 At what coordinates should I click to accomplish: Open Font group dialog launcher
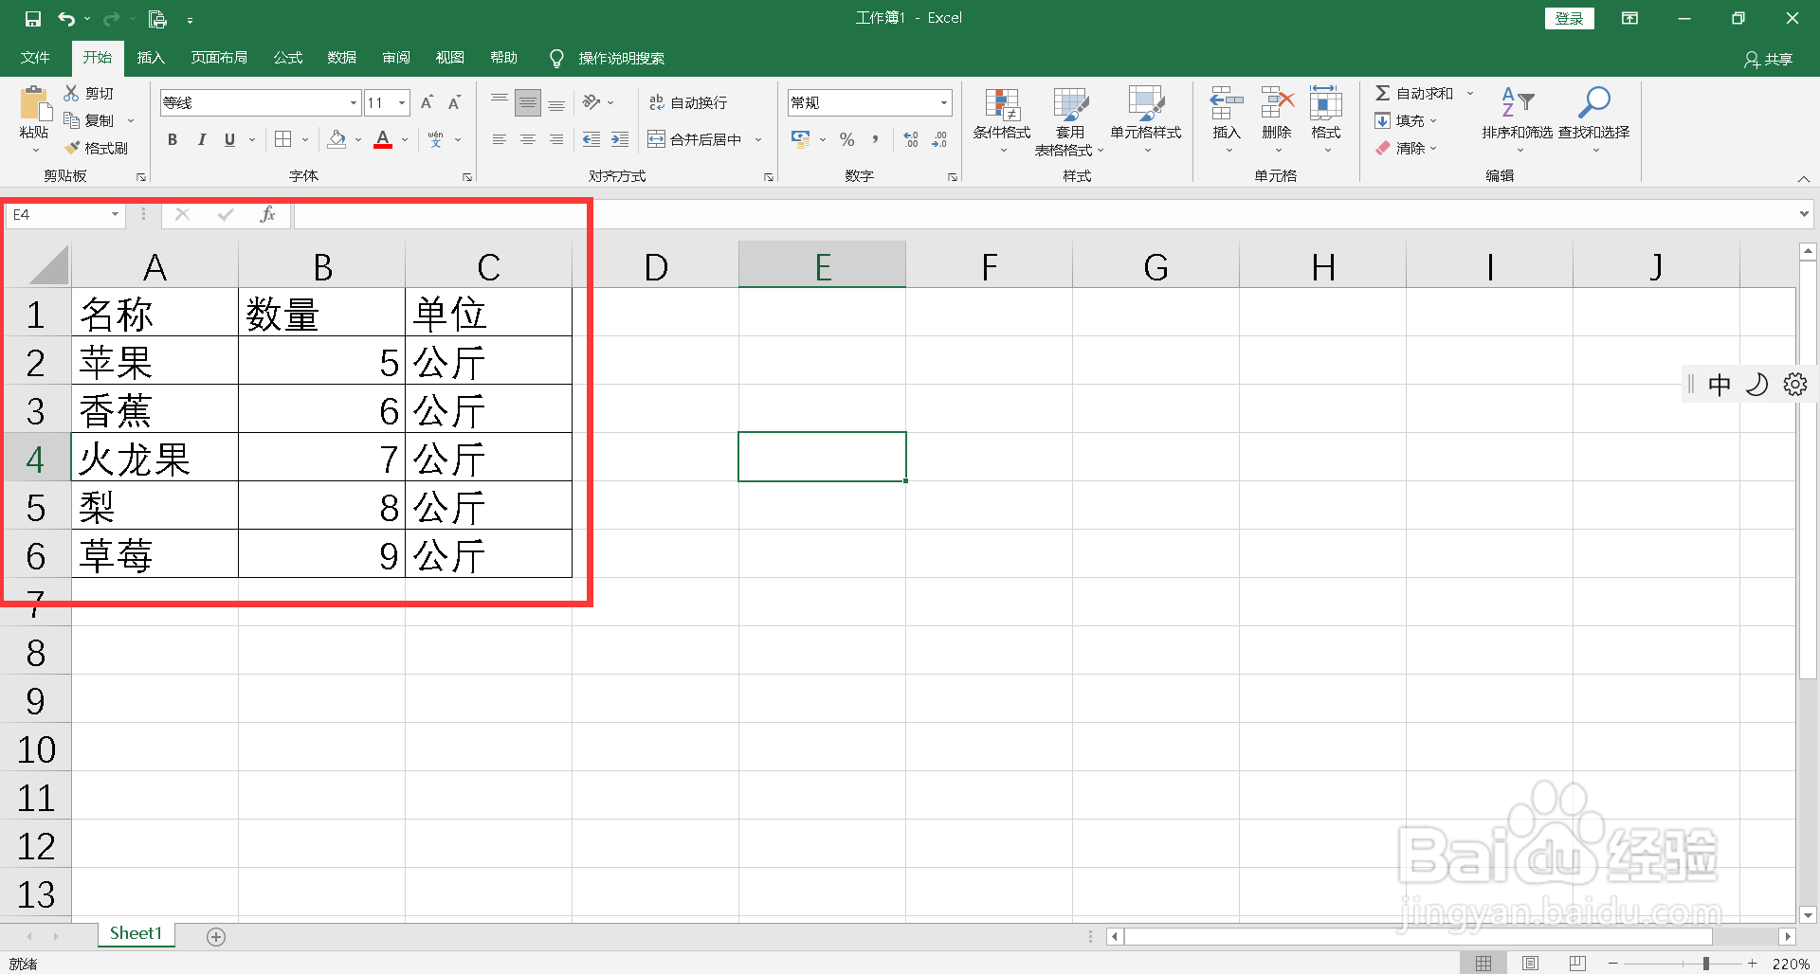coord(467,177)
